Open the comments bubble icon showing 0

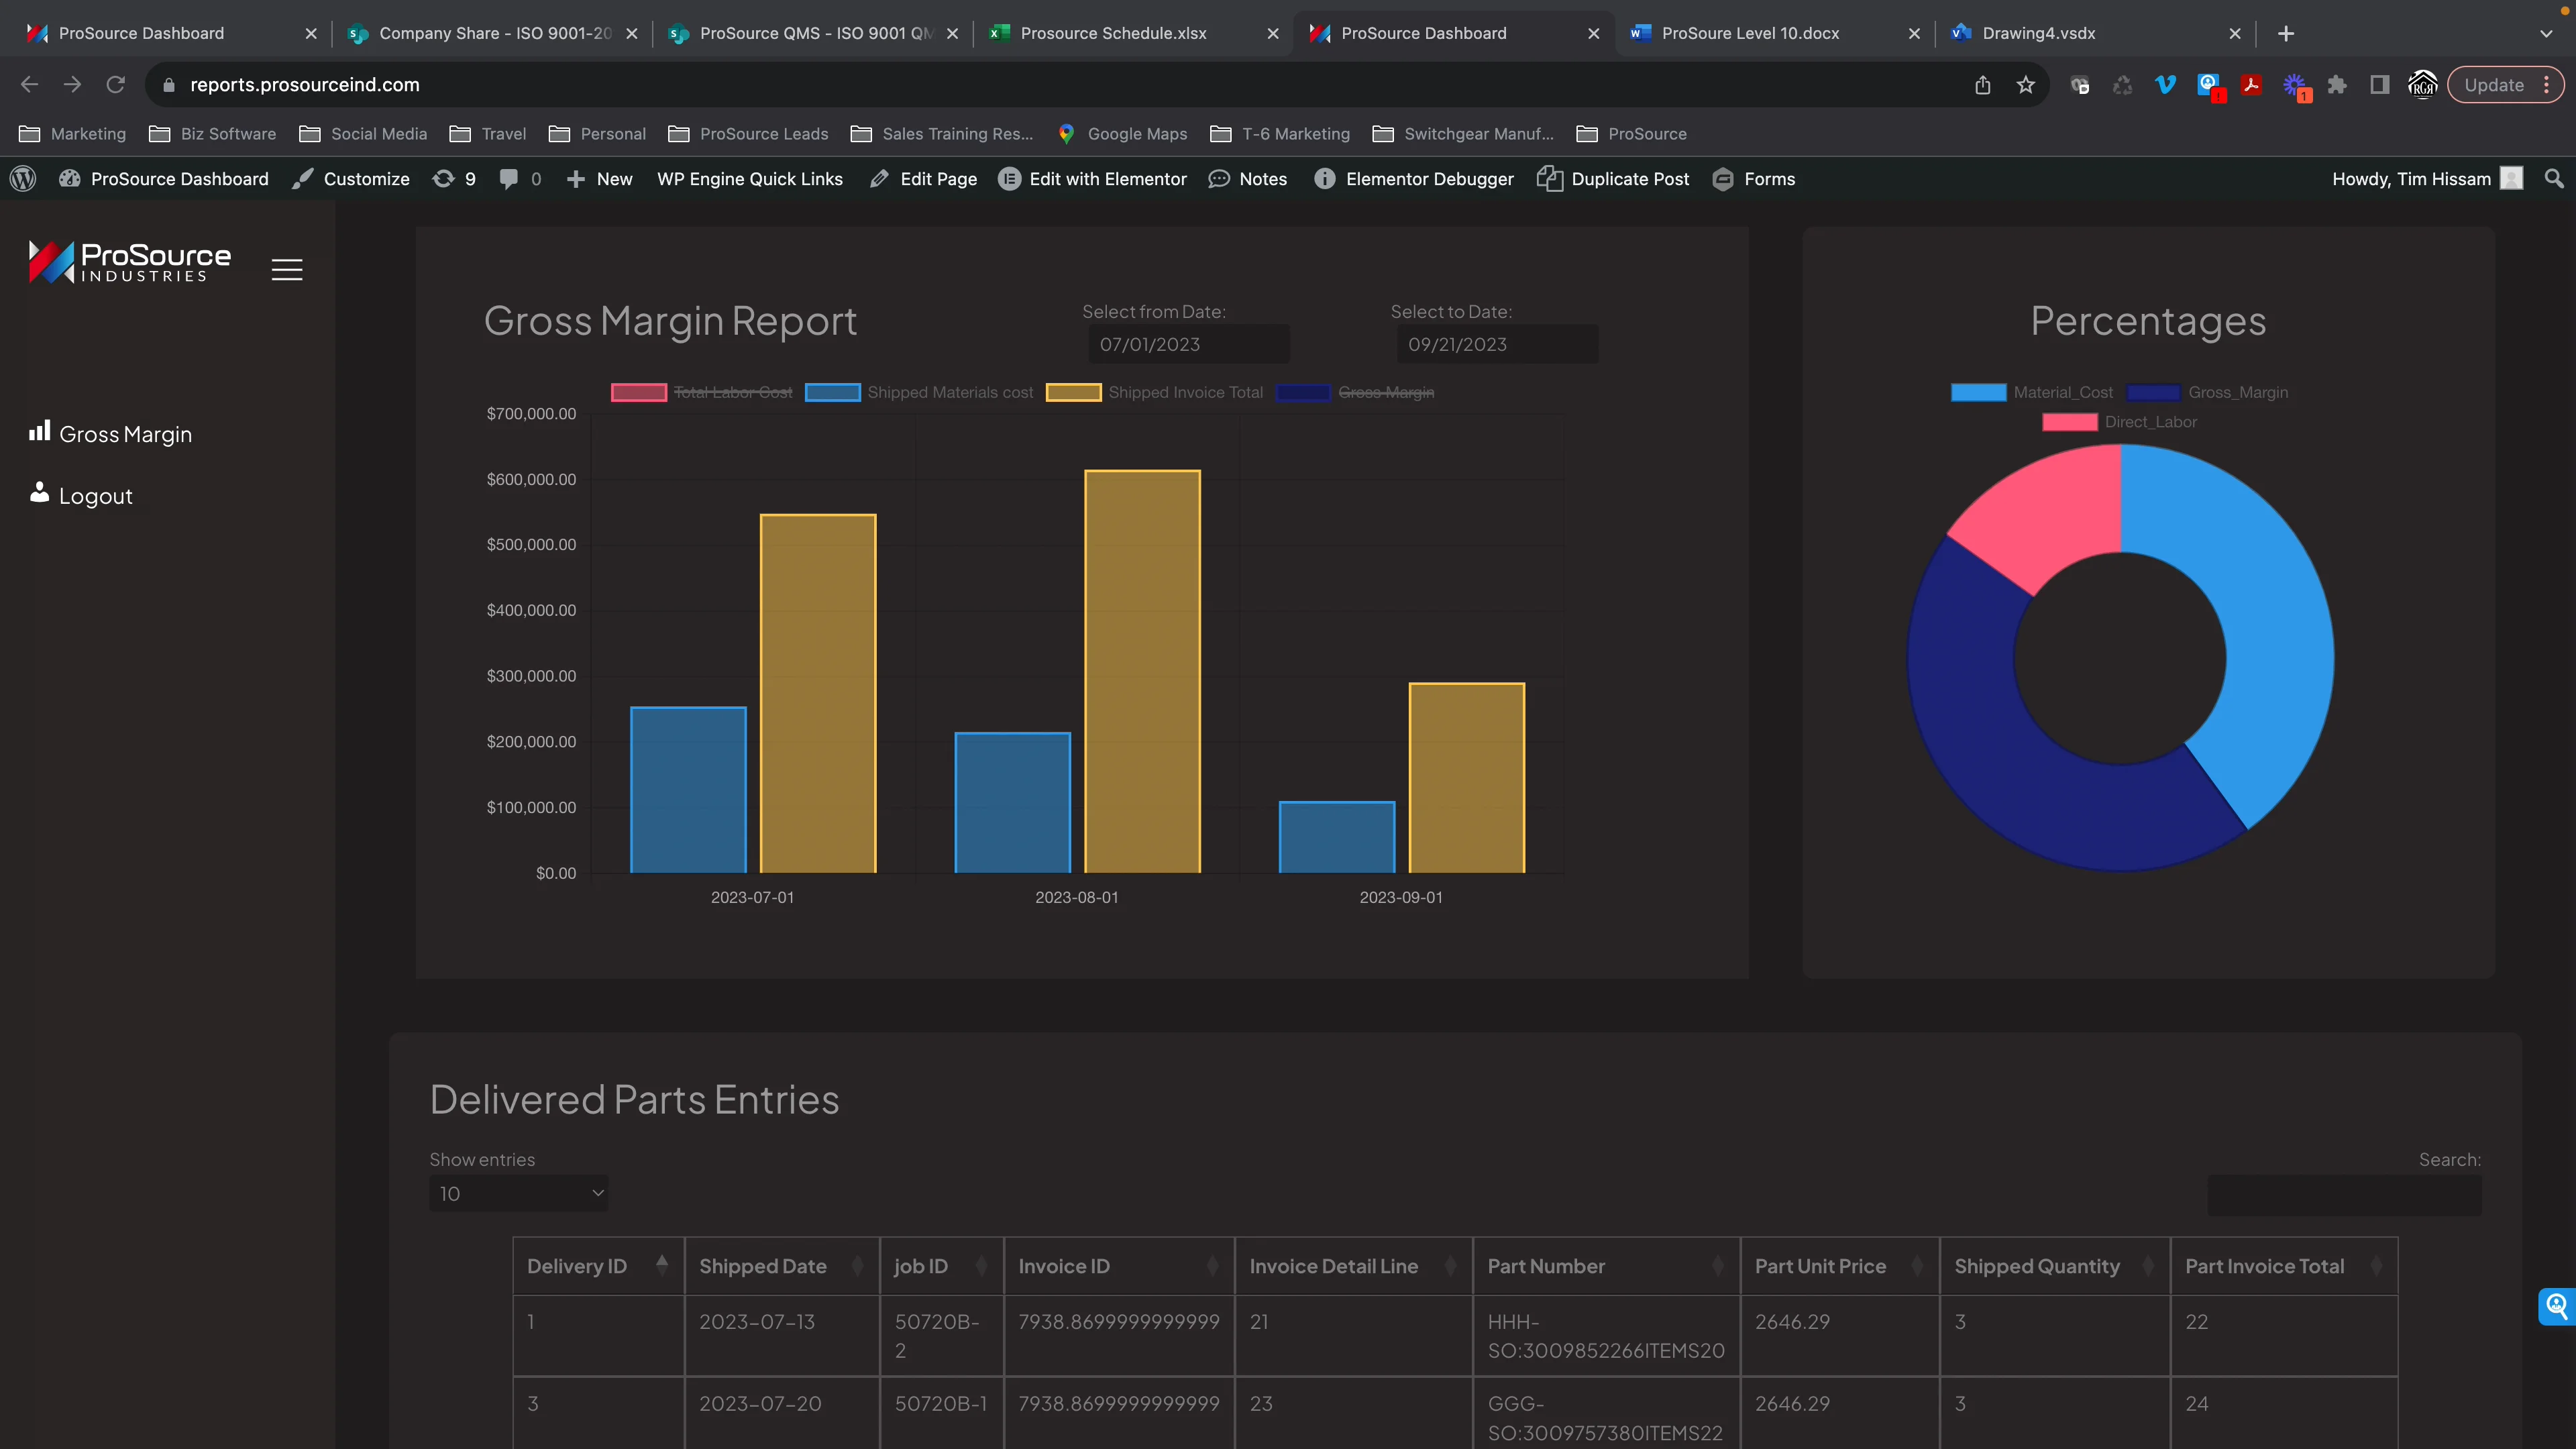[x=520, y=179]
